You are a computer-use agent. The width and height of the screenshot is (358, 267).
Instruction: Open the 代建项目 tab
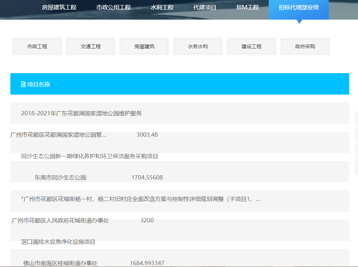[205, 7]
